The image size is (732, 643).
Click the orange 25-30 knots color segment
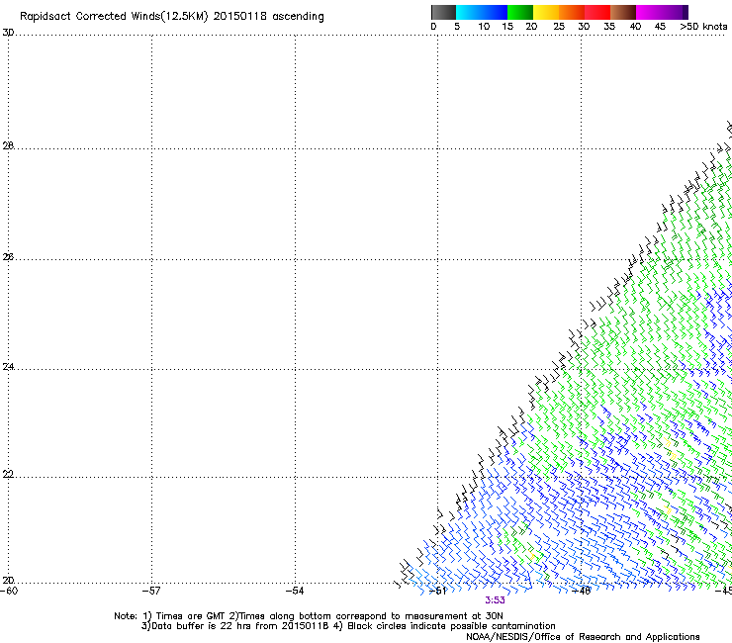coord(572,12)
